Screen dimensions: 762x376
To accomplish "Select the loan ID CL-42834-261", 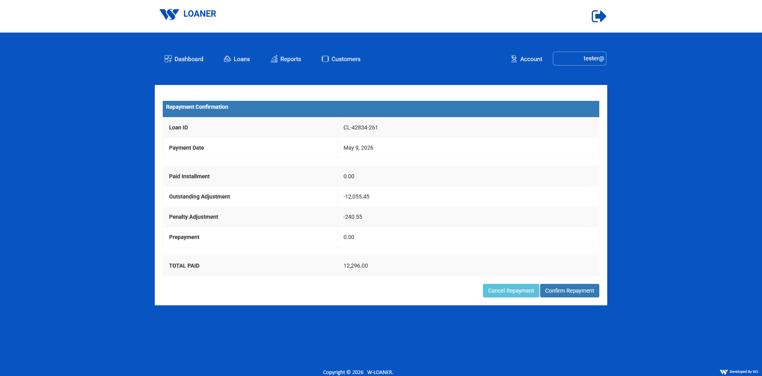I will point(361,127).
